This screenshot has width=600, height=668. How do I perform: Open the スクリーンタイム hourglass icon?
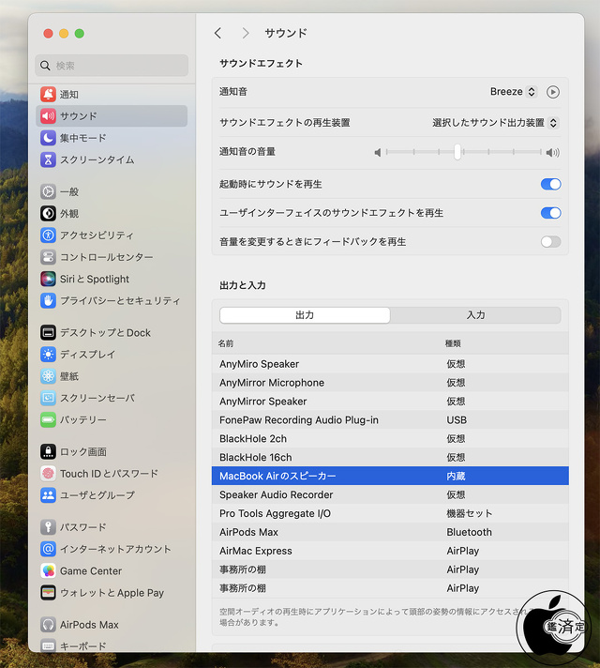click(x=48, y=159)
